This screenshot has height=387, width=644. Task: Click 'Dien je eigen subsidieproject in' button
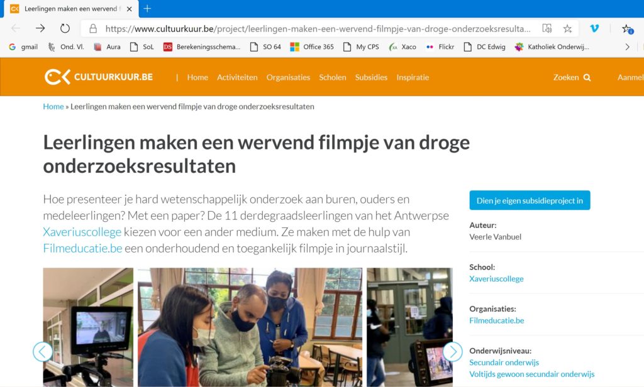(530, 200)
